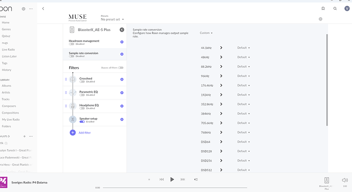Open Headphone EQ settings arrow
This screenshot has height=192, width=352.
[x=122, y=106]
